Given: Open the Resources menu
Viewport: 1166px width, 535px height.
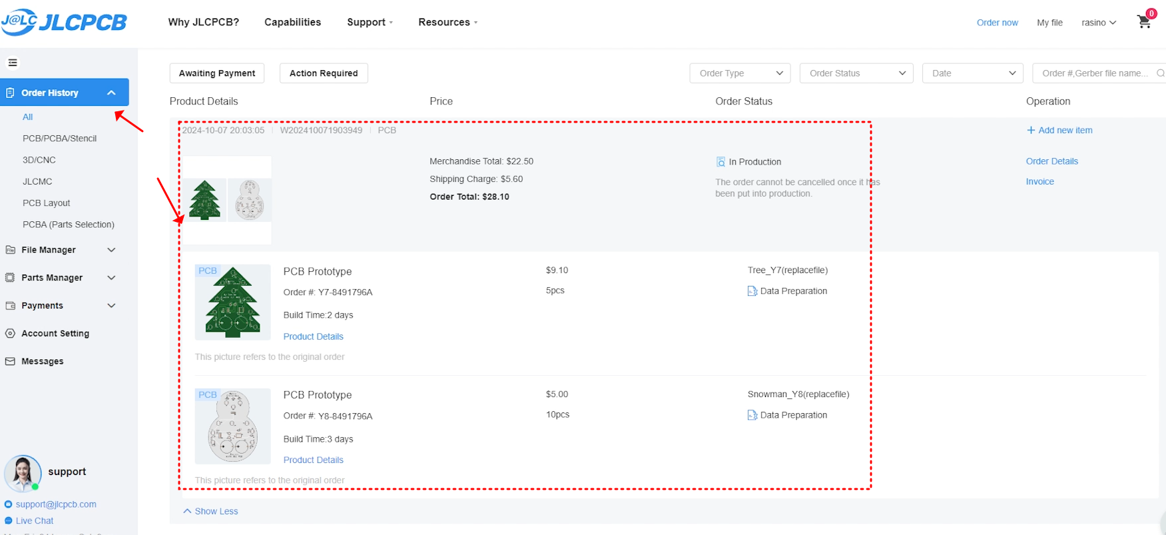Looking at the screenshot, I should pos(447,22).
